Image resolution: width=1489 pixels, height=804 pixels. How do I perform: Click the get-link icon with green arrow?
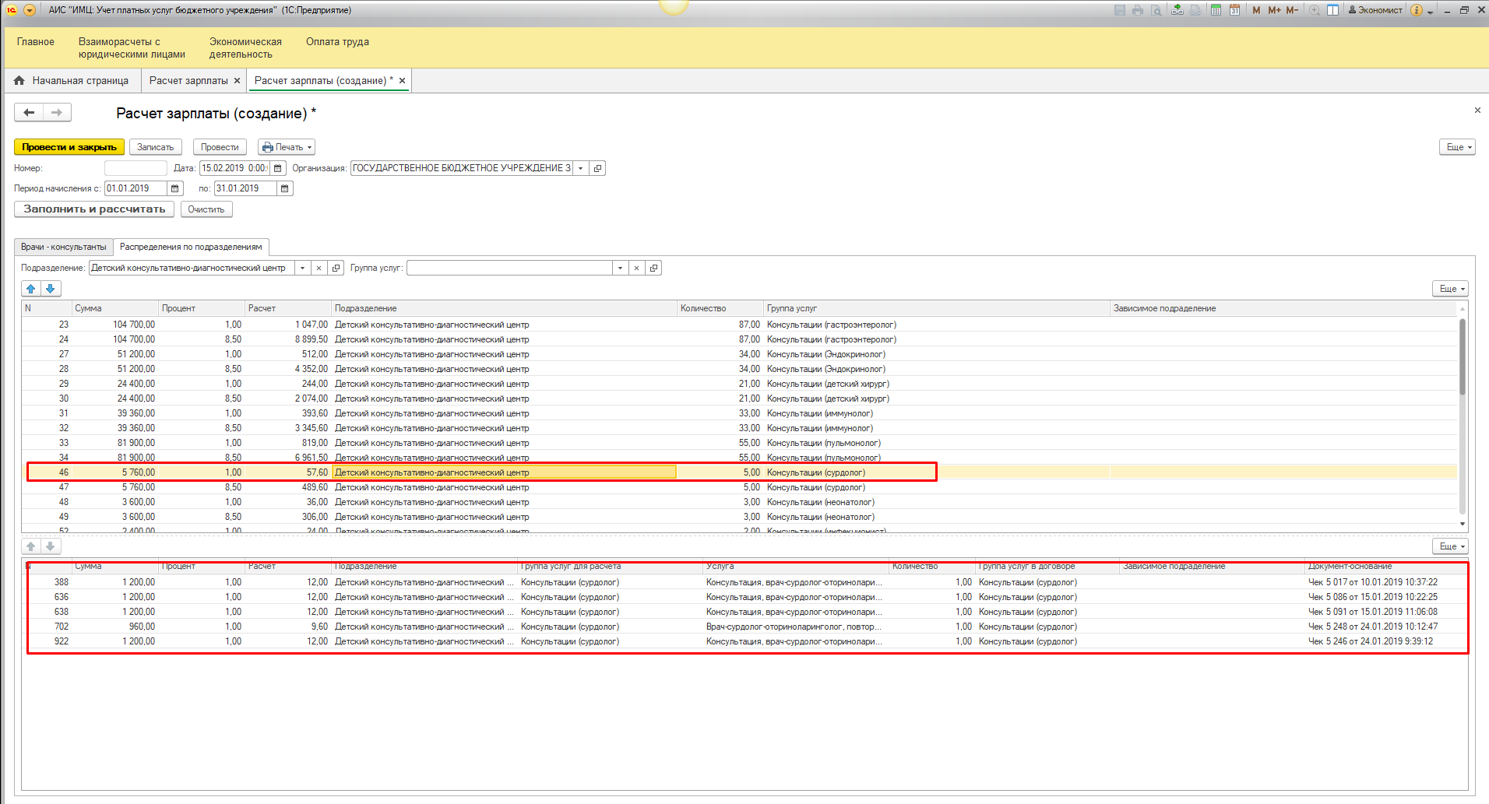click(x=1177, y=10)
